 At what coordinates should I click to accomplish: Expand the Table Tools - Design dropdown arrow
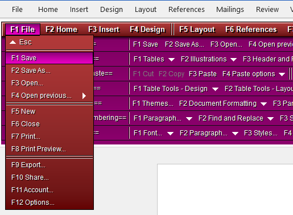point(215,89)
